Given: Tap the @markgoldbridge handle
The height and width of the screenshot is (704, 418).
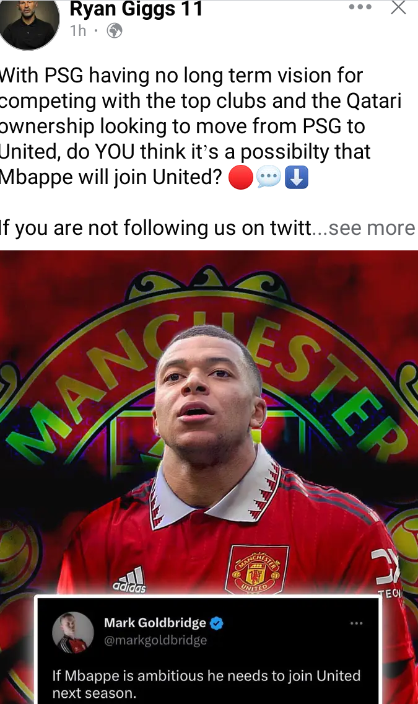Looking at the screenshot, I should pyautogui.click(x=155, y=640).
